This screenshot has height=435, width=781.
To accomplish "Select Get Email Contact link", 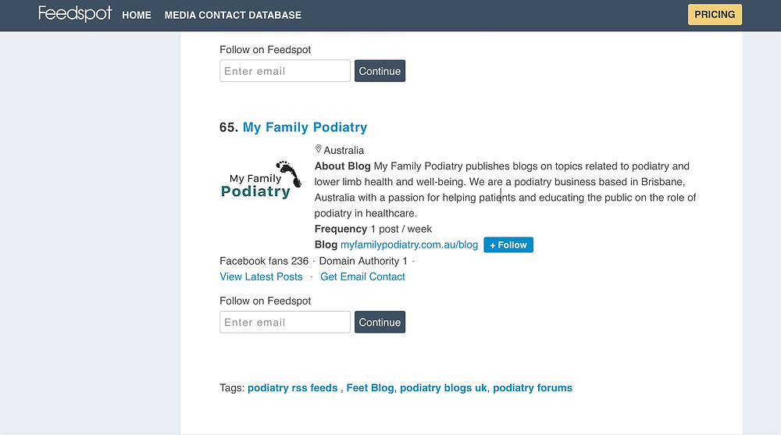I will pos(362,276).
